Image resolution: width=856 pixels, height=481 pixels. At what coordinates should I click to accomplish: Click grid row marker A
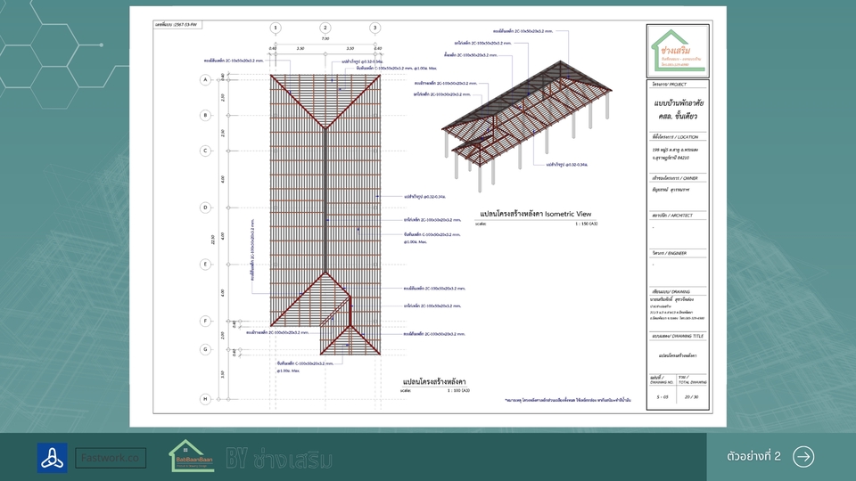pos(205,79)
